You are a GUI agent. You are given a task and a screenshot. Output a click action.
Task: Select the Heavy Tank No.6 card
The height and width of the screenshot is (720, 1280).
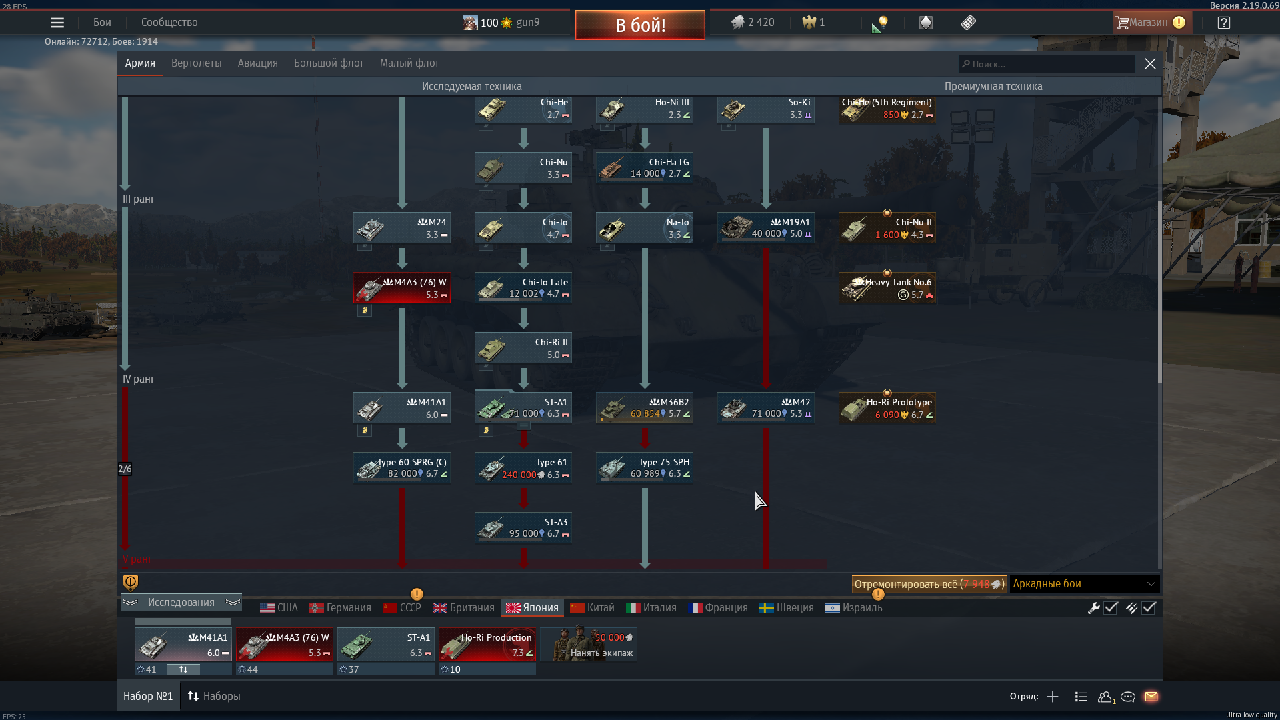pos(887,288)
